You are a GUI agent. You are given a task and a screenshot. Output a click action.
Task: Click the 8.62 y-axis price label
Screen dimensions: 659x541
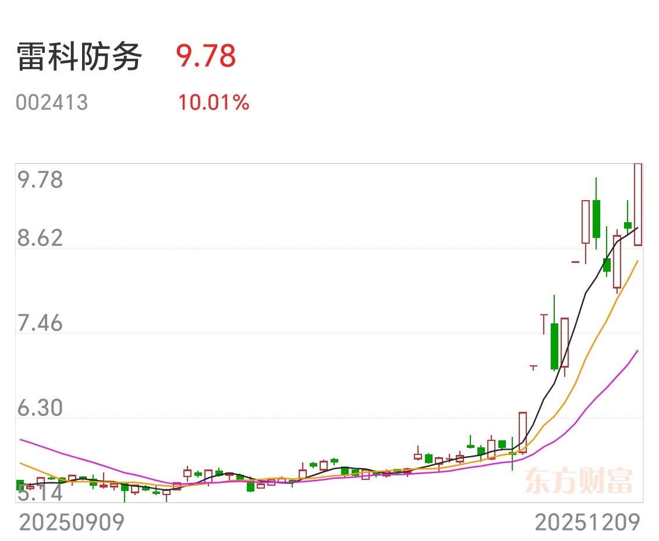coord(40,238)
